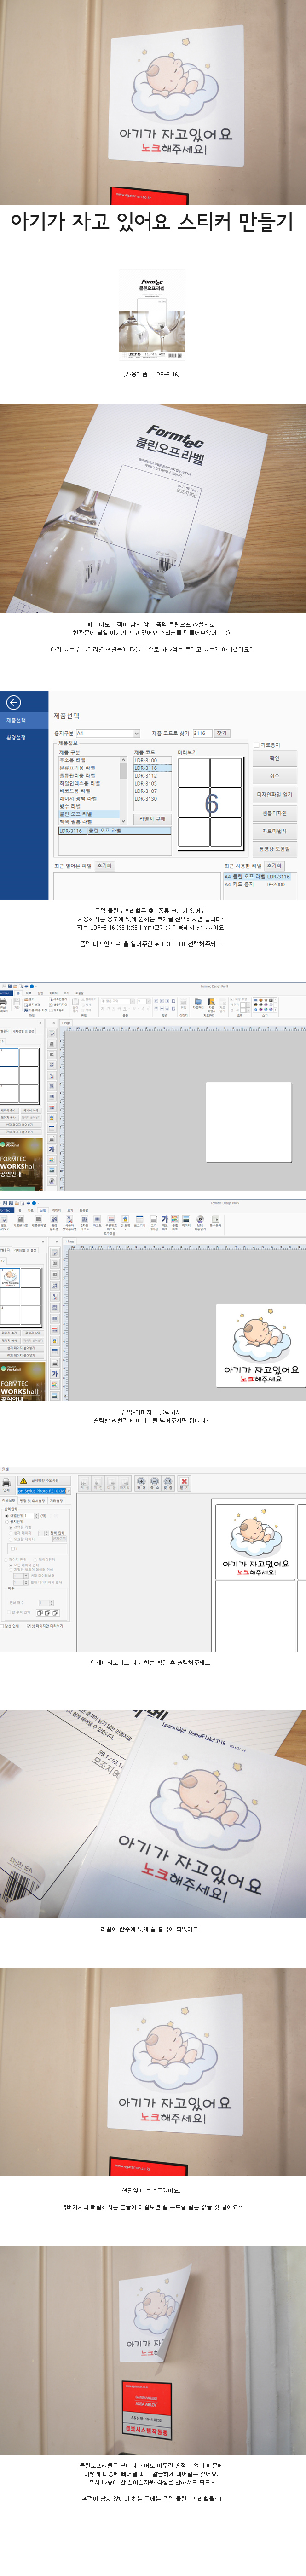Viewport: 306px width, 2576px height.
Task: Select recent label A4 클린 오프 라벨 LDR-3116
Action: point(257,876)
